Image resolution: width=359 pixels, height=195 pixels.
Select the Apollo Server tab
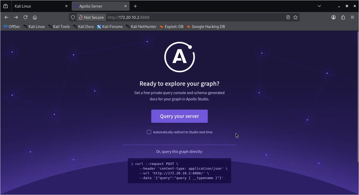point(101,6)
